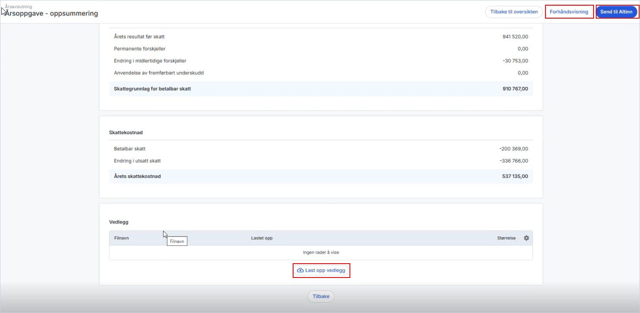
Task: Click Skattegrunnlag for betalbar skatt row
Action: point(321,89)
